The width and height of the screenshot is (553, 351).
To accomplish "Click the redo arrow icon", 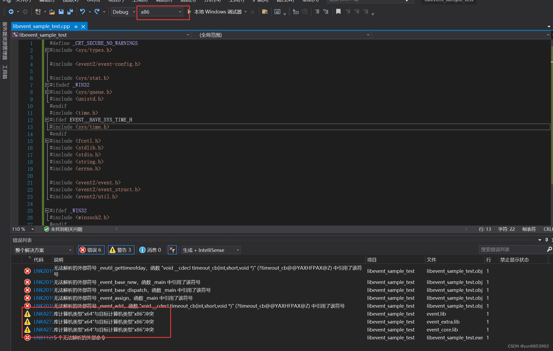I will pos(97,12).
